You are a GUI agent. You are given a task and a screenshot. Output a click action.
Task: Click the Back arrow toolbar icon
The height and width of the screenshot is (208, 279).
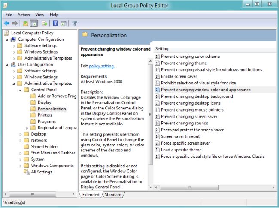pos(7,23)
